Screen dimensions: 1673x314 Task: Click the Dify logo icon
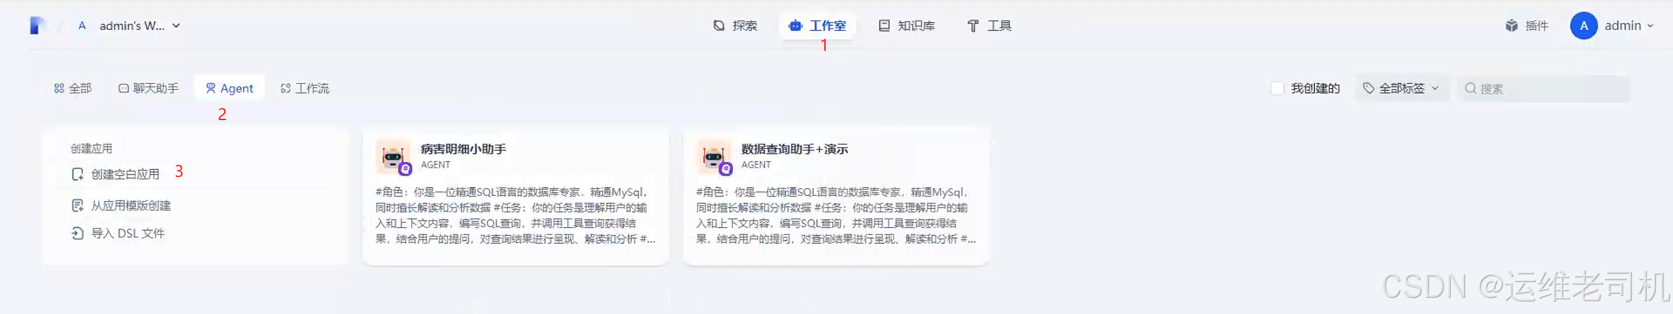tap(38, 25)
